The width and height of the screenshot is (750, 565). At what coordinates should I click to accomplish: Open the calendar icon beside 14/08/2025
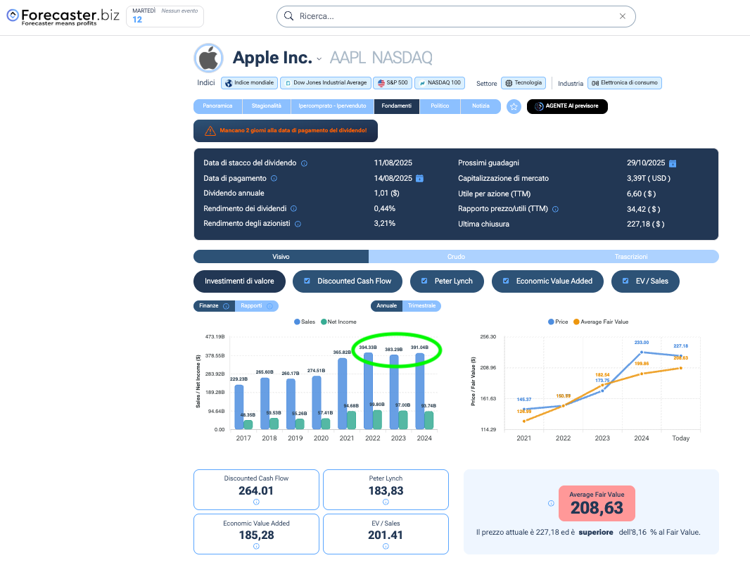(x=419, y=179)
